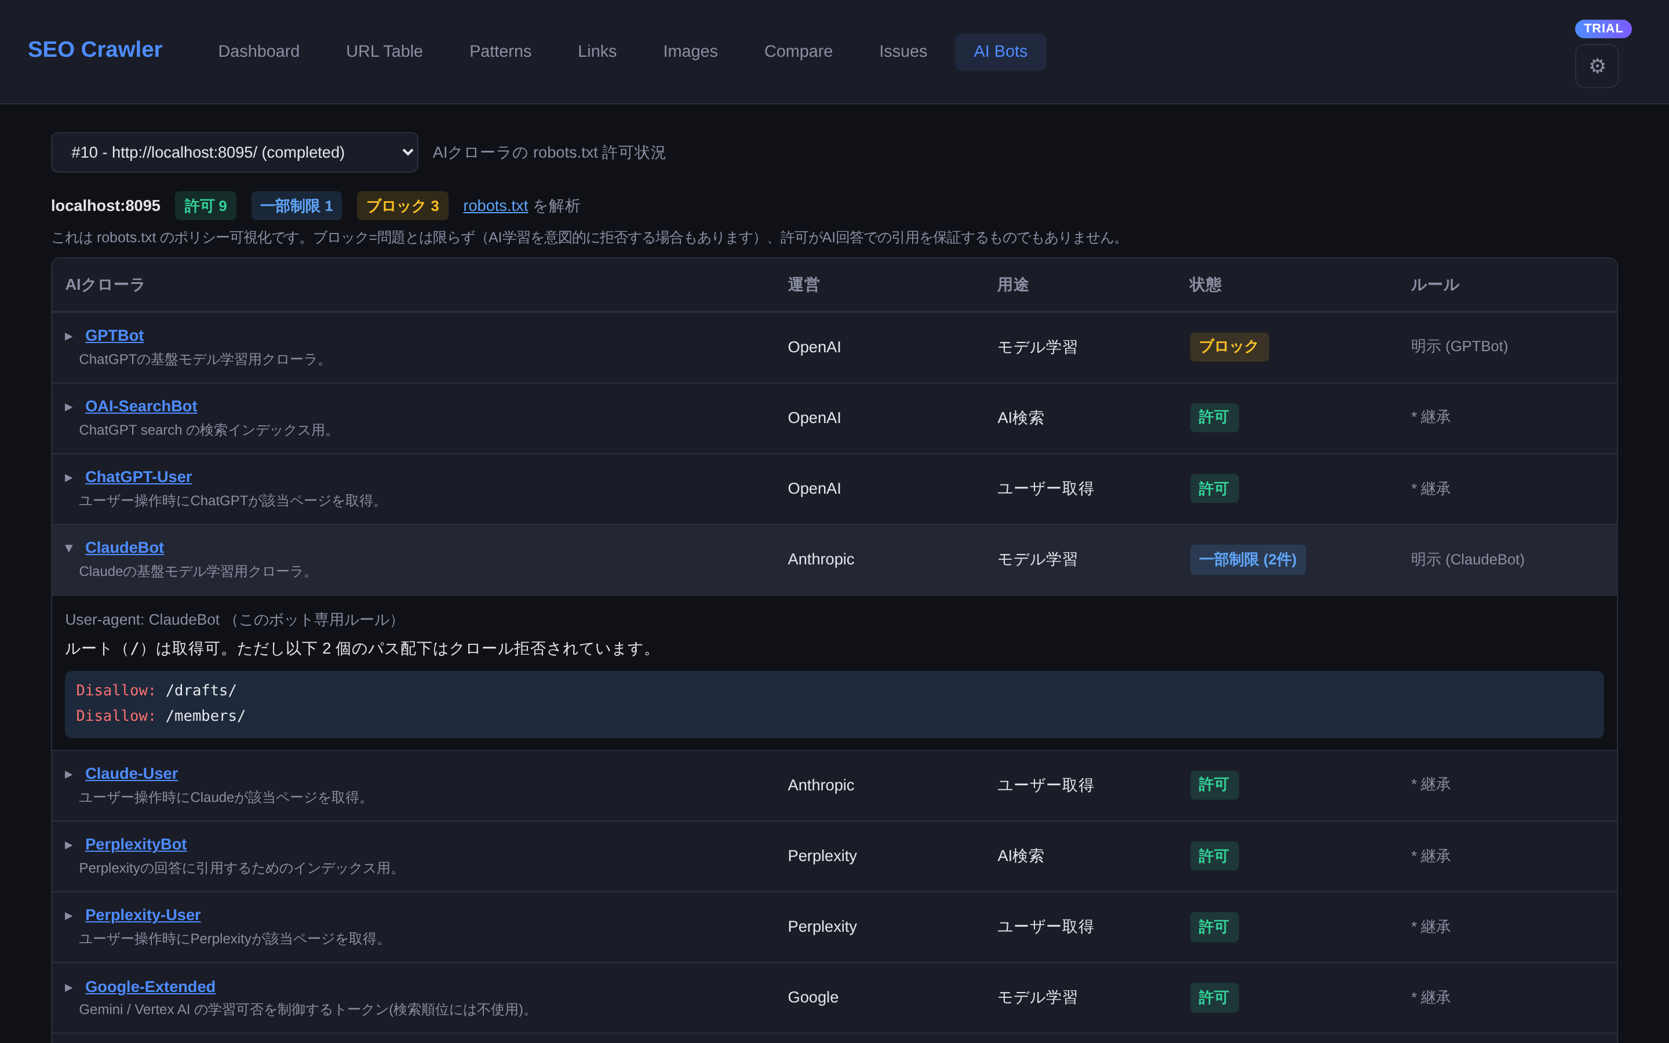Click the 状態 column header
The height and width of the screenshot is (1043, 1669).
pos(1205,285)
